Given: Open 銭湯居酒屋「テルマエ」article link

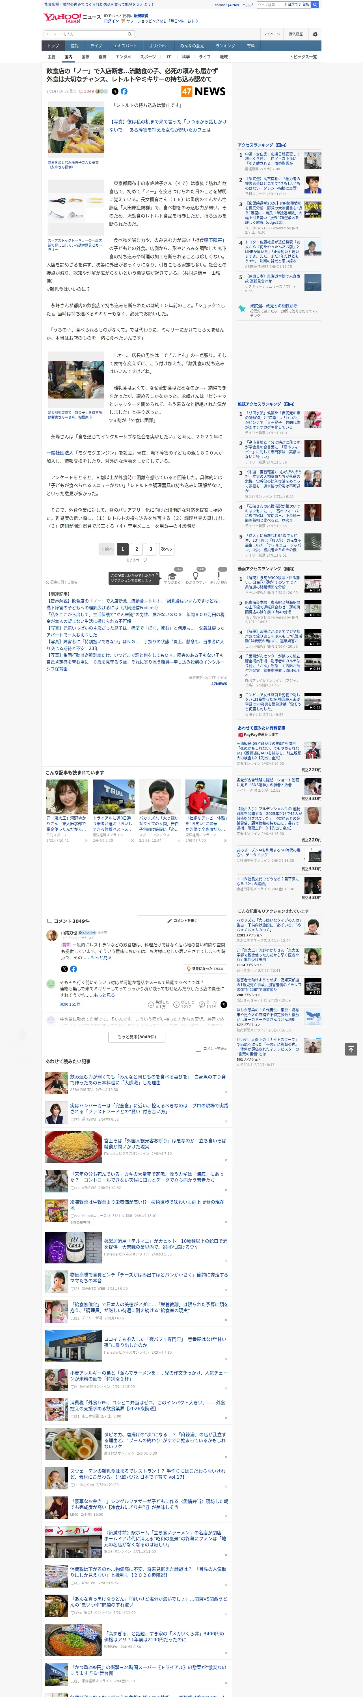Looking at the screenshot, I should (x=165, y=1244).
